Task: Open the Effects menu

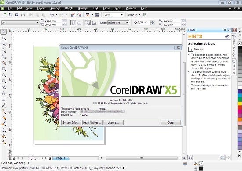Action: 69,8
